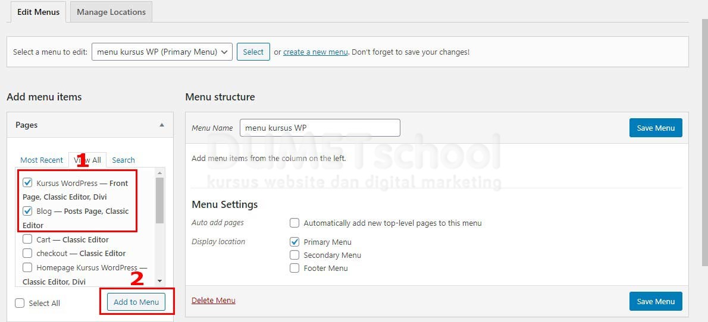Switch to Most Recent pages tab
This screenshot has height=322, width=708.
(x=42, y=160)
